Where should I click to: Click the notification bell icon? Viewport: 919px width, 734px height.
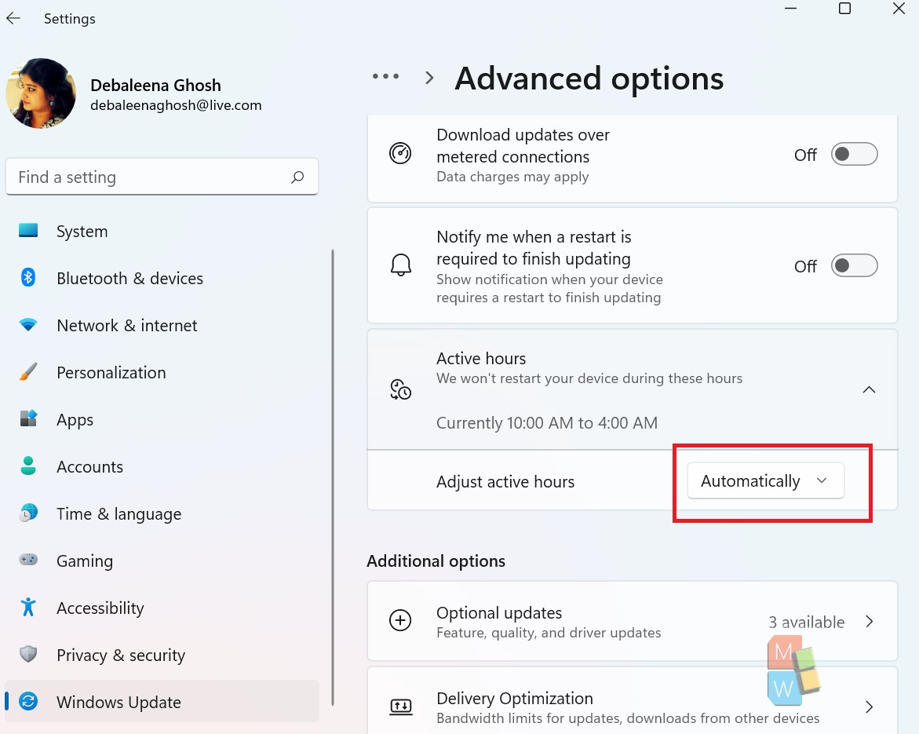(x=401, y=265)
